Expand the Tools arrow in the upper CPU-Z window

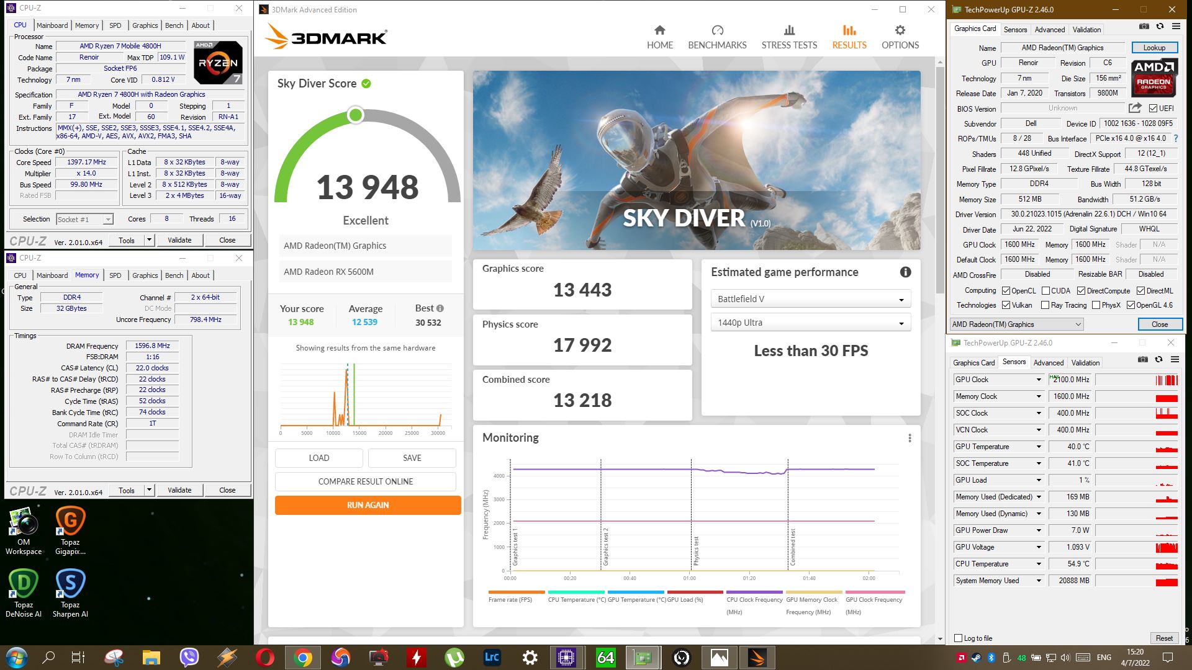pyautogui.click(x=149, y=240)
